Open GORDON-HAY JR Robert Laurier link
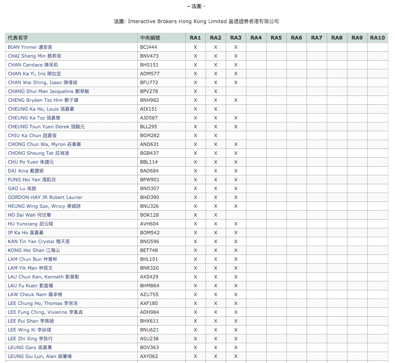 pos(45,197)
